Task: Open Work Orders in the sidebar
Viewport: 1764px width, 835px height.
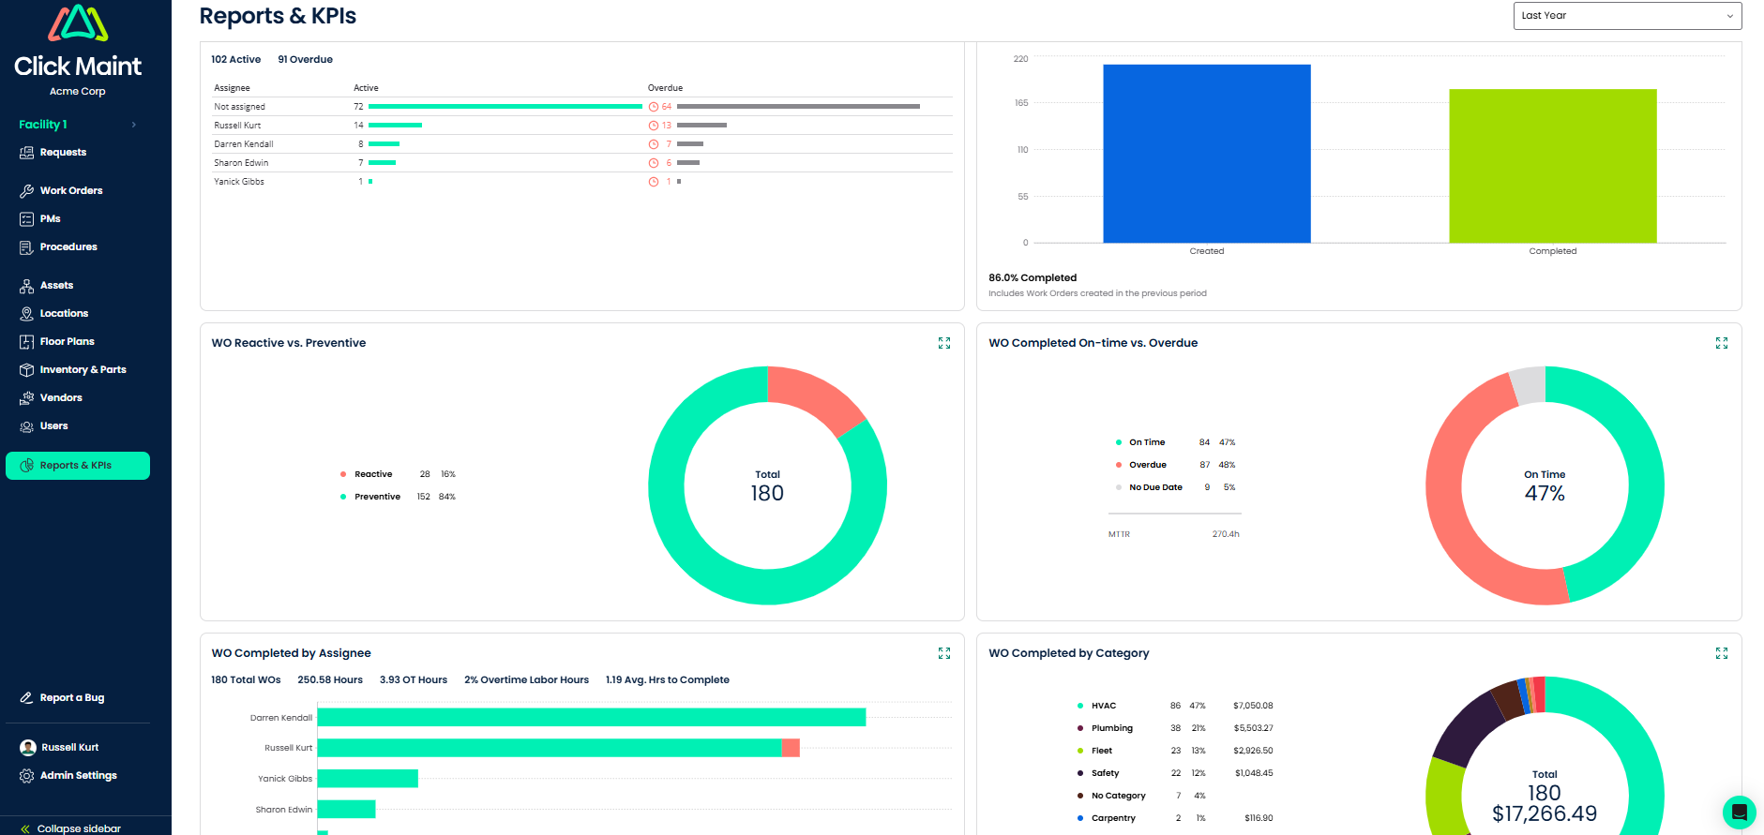Action: click(71, 191)
